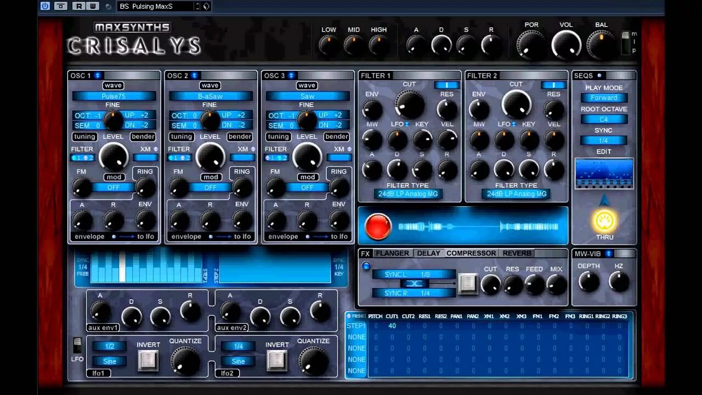Viewport: 702px width, 395px height.
Task: Toggle the LFO switch beside lfo1
Action: pyautogui.click(x=77, y=346)
